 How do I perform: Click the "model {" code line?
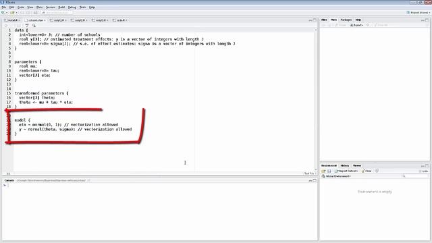(x=22, y=120)
